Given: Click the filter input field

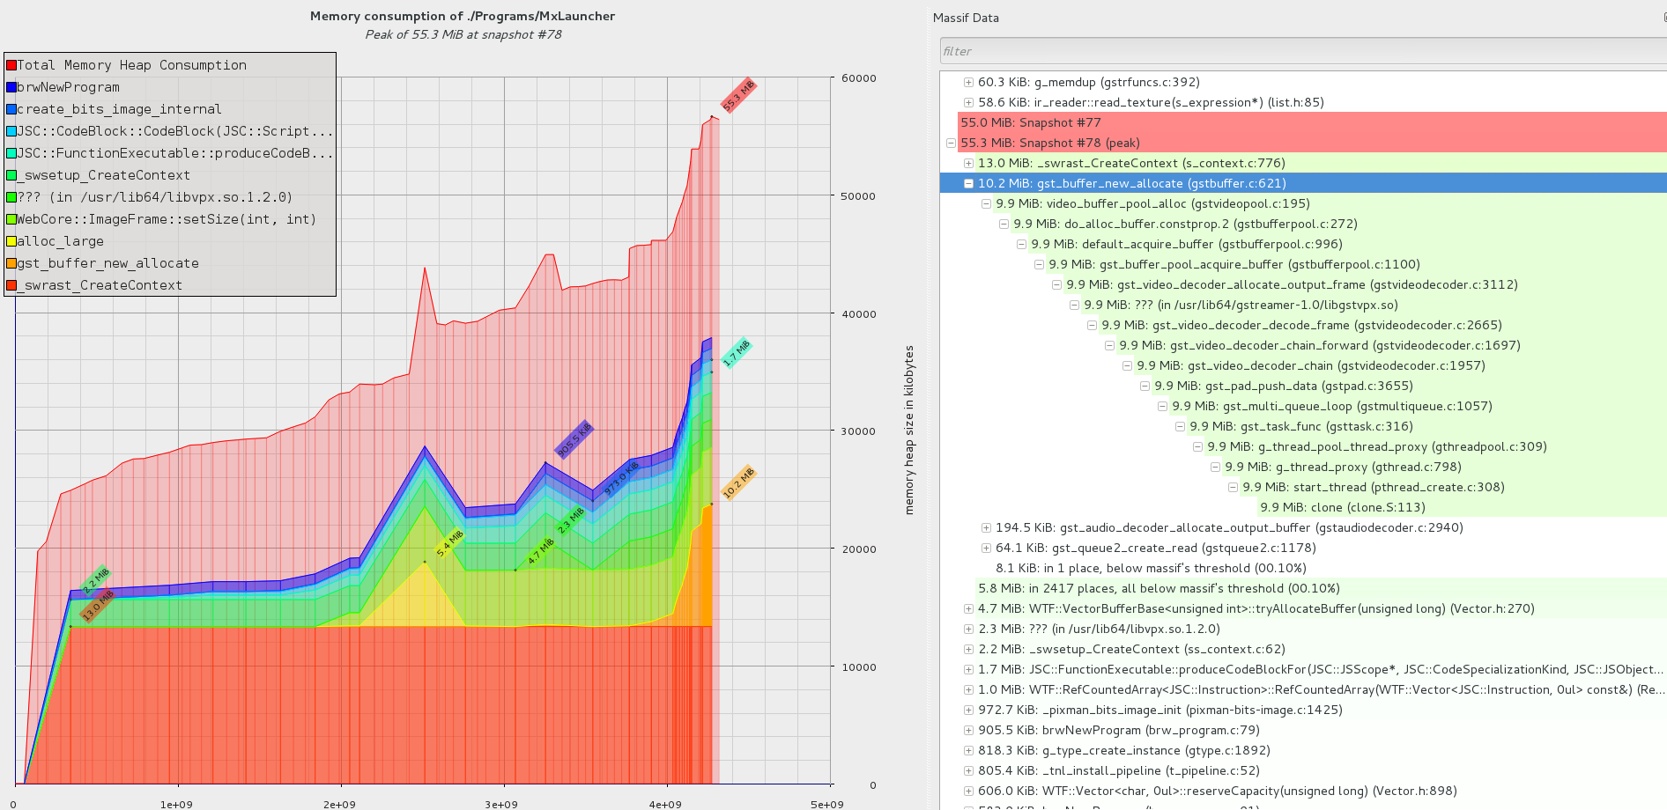Looking at the screenshot, I should (1302, 51).
